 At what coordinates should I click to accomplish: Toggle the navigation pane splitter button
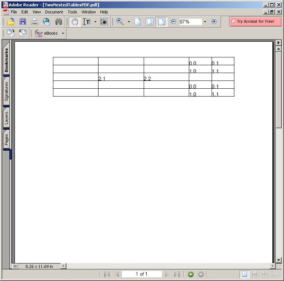pos(15,266)
